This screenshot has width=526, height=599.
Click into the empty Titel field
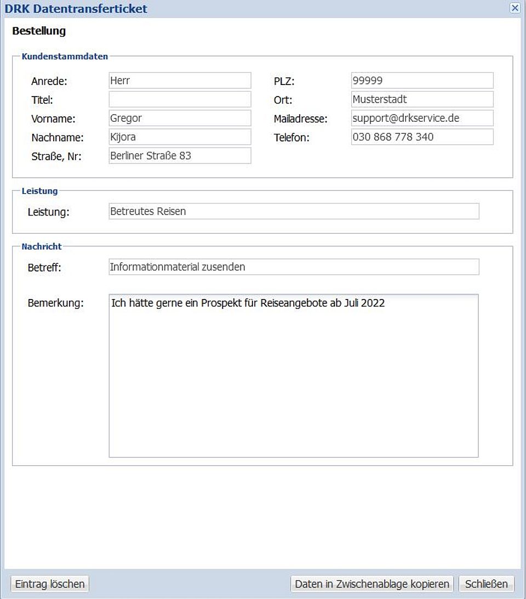(x=180, y=99)
